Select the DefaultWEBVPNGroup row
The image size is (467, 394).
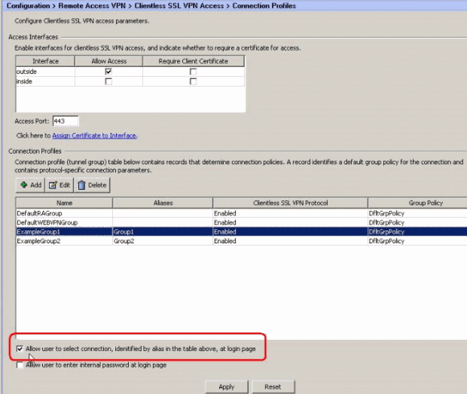(242, 222)
